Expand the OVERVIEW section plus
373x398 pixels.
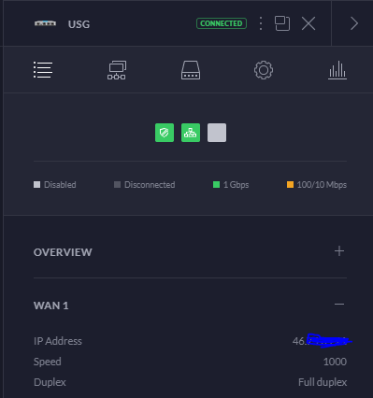coord(339,251)
